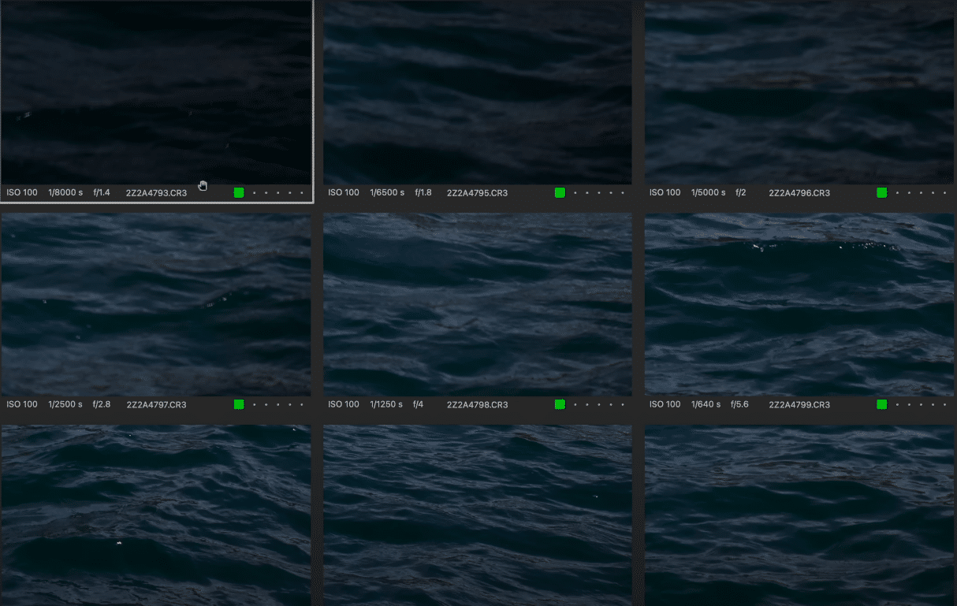Click ISO 100 label under 2Z2A4795.CR3 image

[x=344, y=192]
